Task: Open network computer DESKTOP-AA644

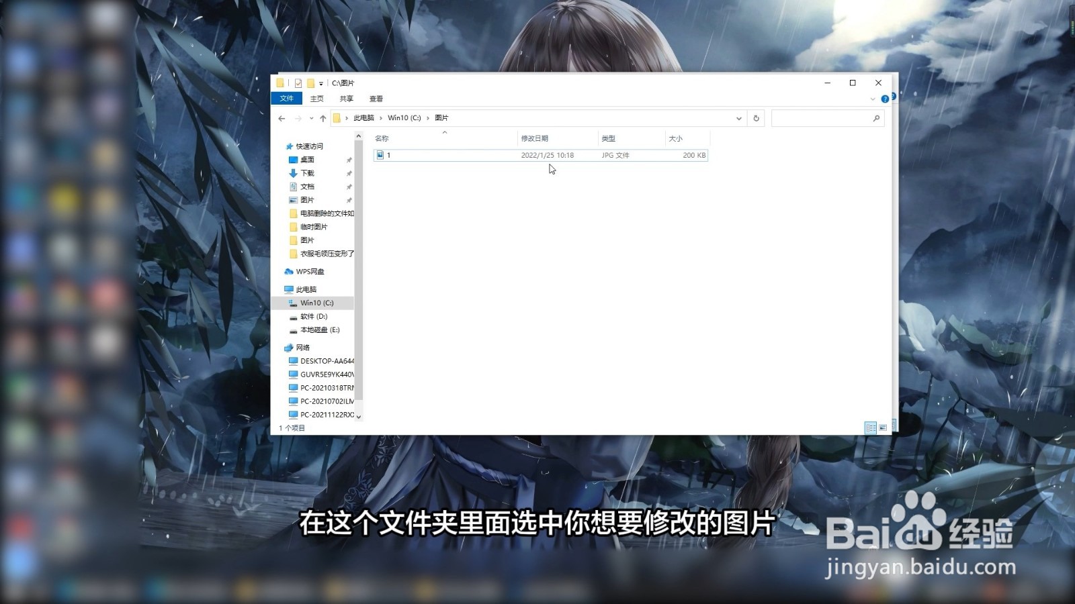Action: coord(327,361)
